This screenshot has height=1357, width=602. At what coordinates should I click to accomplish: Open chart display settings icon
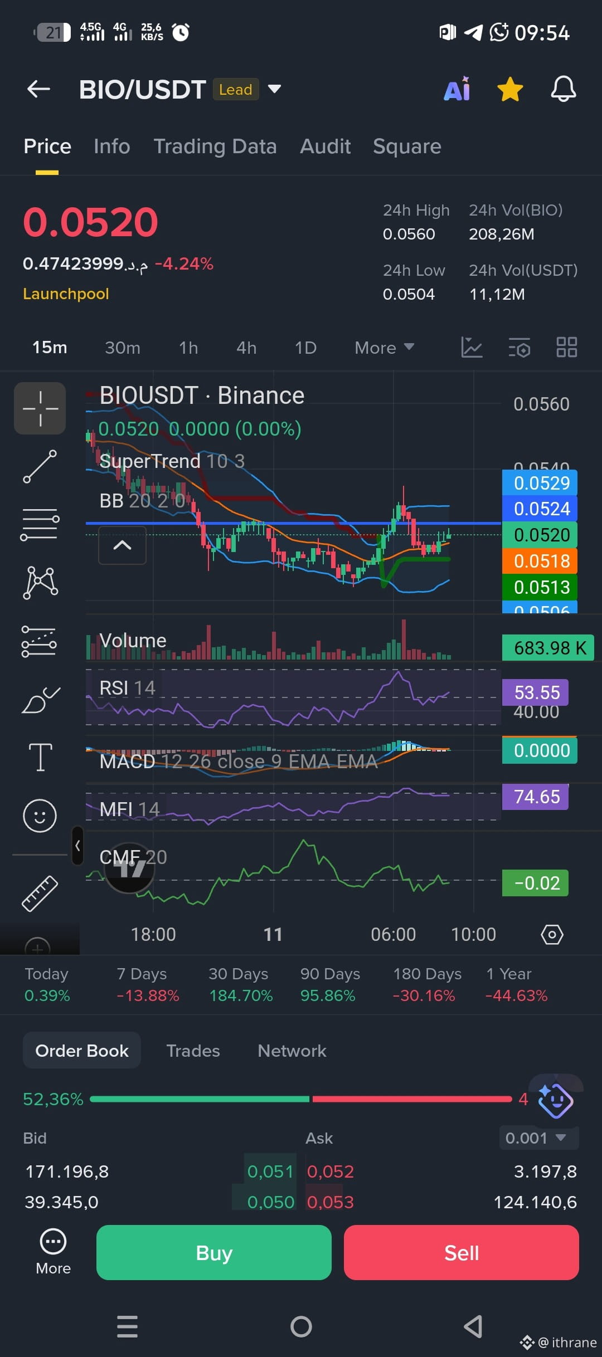pyautogui.click(x=519, y=347)
